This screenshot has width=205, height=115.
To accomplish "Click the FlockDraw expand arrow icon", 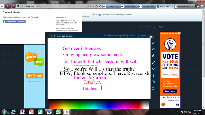I will [x=151, y=37].
